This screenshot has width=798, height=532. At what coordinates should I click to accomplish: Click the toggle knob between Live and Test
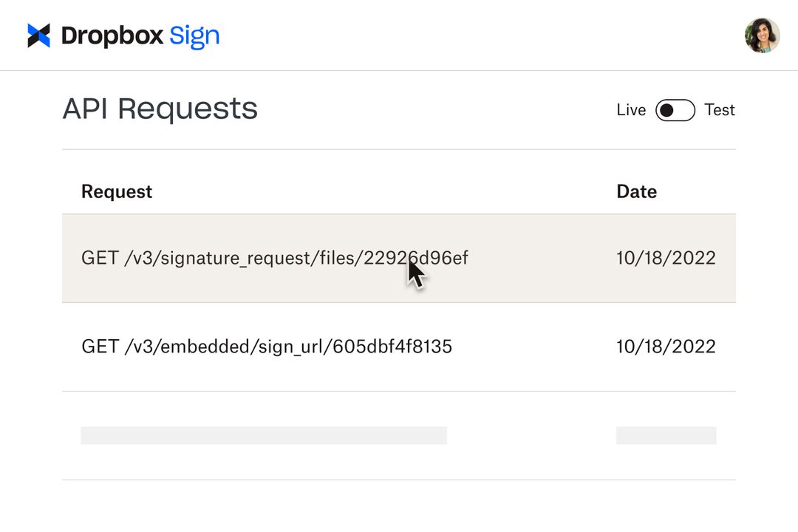click(667, 109)
